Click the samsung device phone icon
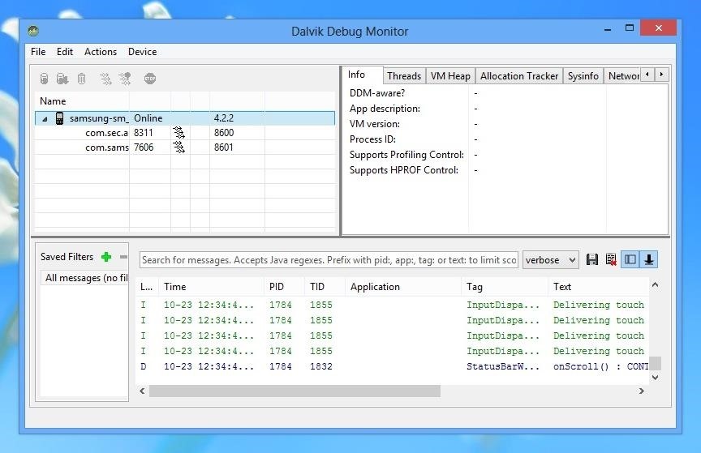Viewport: 701px width, 453px height. tap(59, 118)
